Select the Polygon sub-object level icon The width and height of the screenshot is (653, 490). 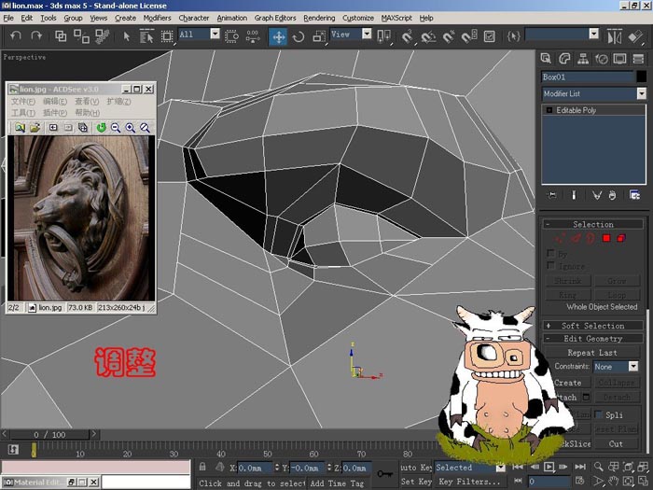(606, 238)
